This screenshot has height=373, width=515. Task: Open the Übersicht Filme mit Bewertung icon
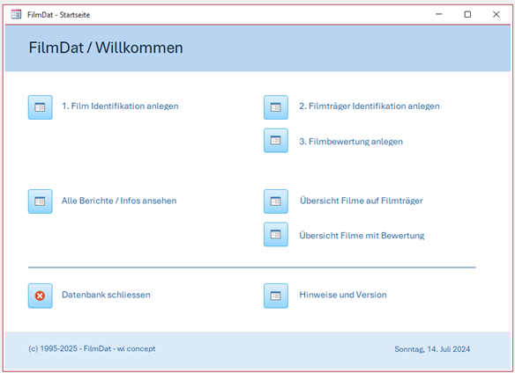click(276, 234)
